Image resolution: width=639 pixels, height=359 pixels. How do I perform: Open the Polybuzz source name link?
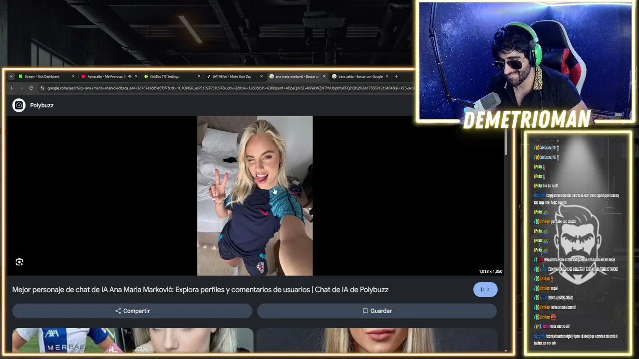41,105
